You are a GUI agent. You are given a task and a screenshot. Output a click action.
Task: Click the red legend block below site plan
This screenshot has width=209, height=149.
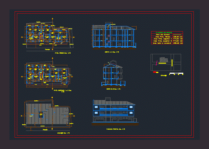[154, 72]
